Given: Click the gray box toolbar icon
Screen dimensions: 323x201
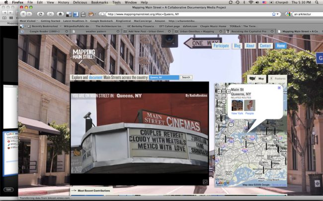Looking at the screenshot, I should [x=83, y=14].
